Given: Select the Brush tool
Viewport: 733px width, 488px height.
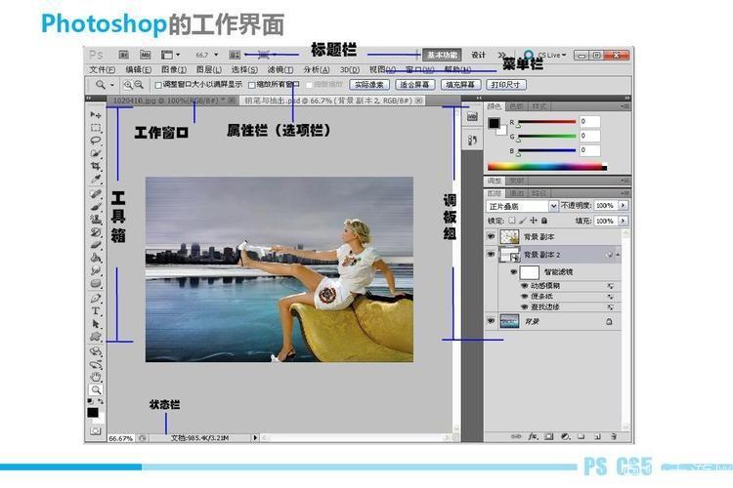Looking at the screenshot, I should 96,206.
